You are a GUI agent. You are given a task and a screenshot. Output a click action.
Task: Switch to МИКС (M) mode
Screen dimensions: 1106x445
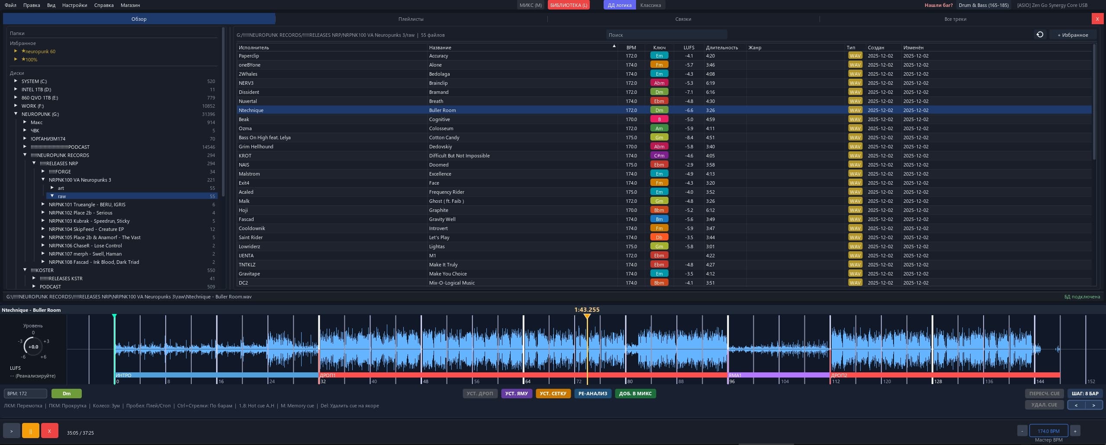coord(530,5)
